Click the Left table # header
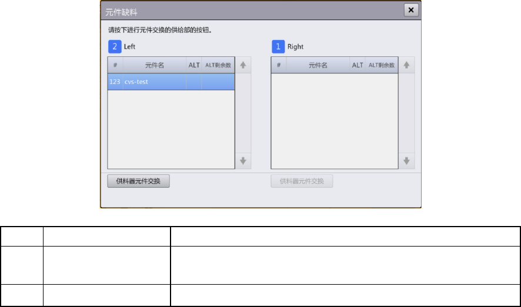This screenshot has width=521, height=307. click(x=115, y=65)
